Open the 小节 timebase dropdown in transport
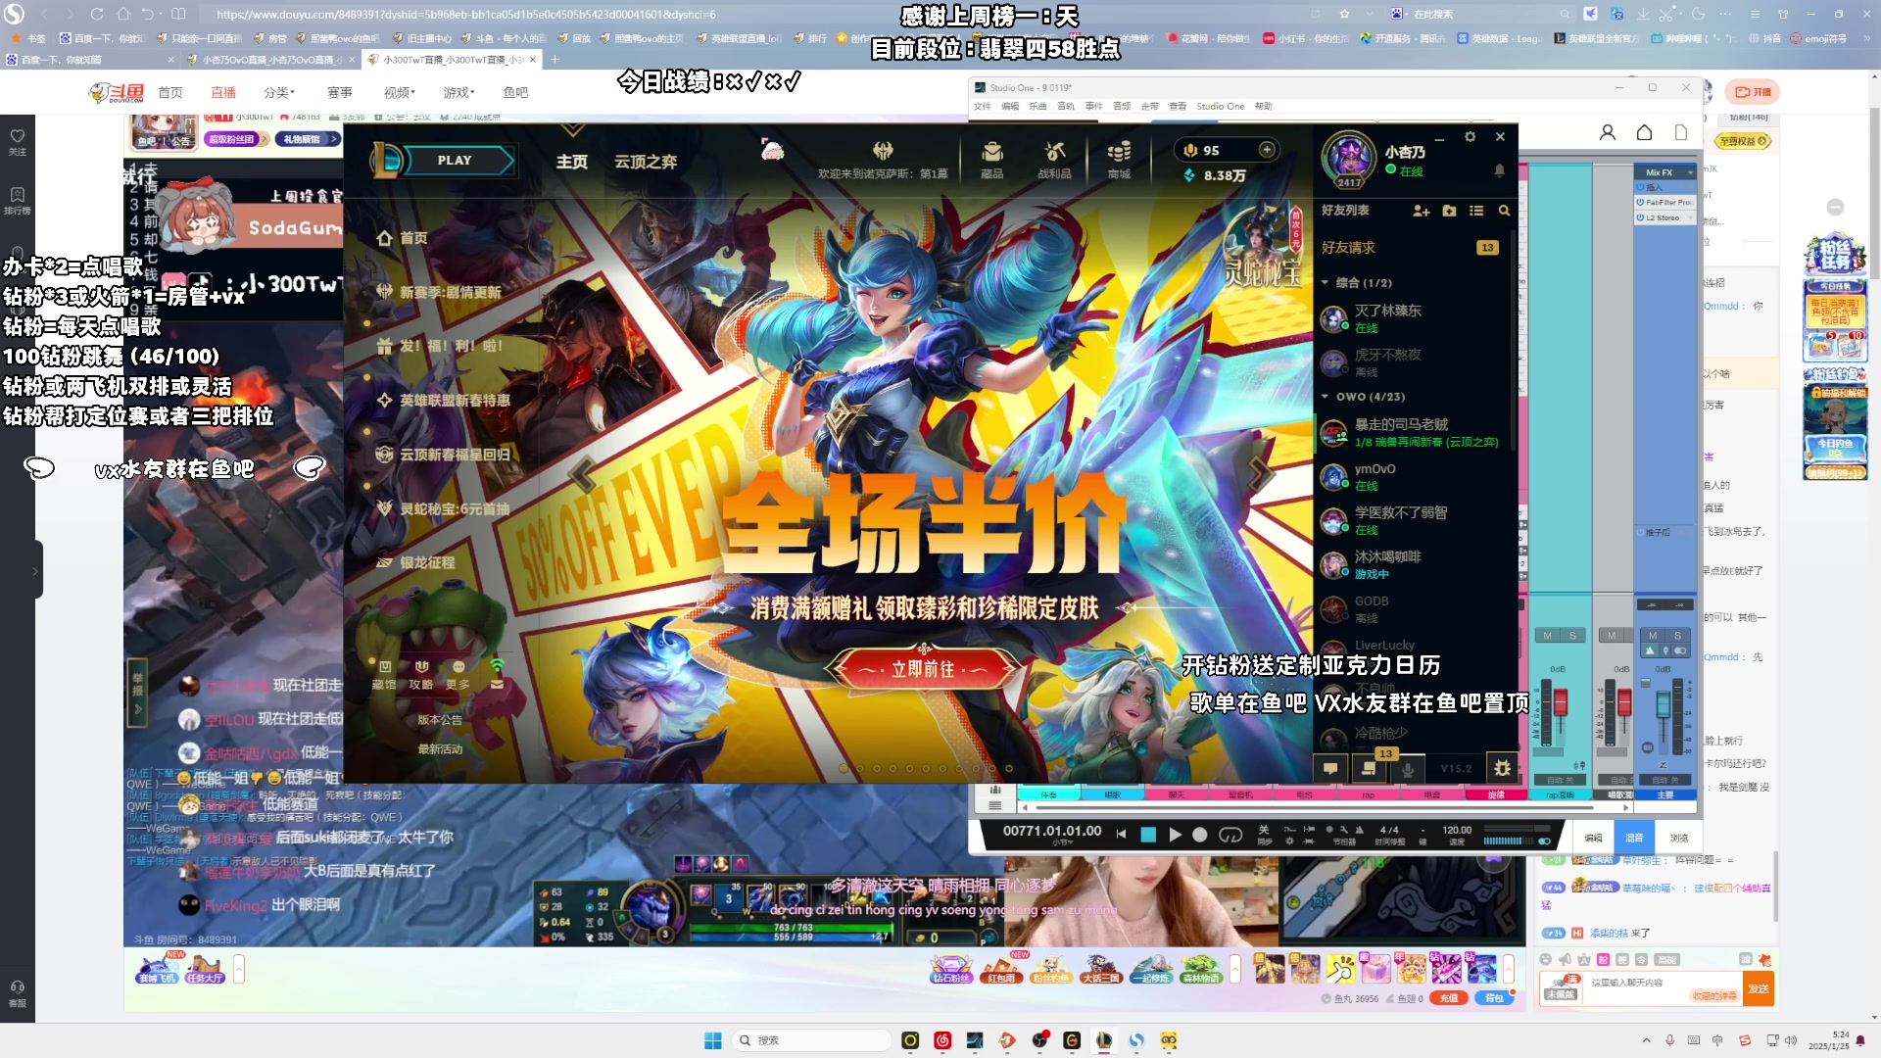The width and height of the screenshot is (1881, 1058). 1062,842
